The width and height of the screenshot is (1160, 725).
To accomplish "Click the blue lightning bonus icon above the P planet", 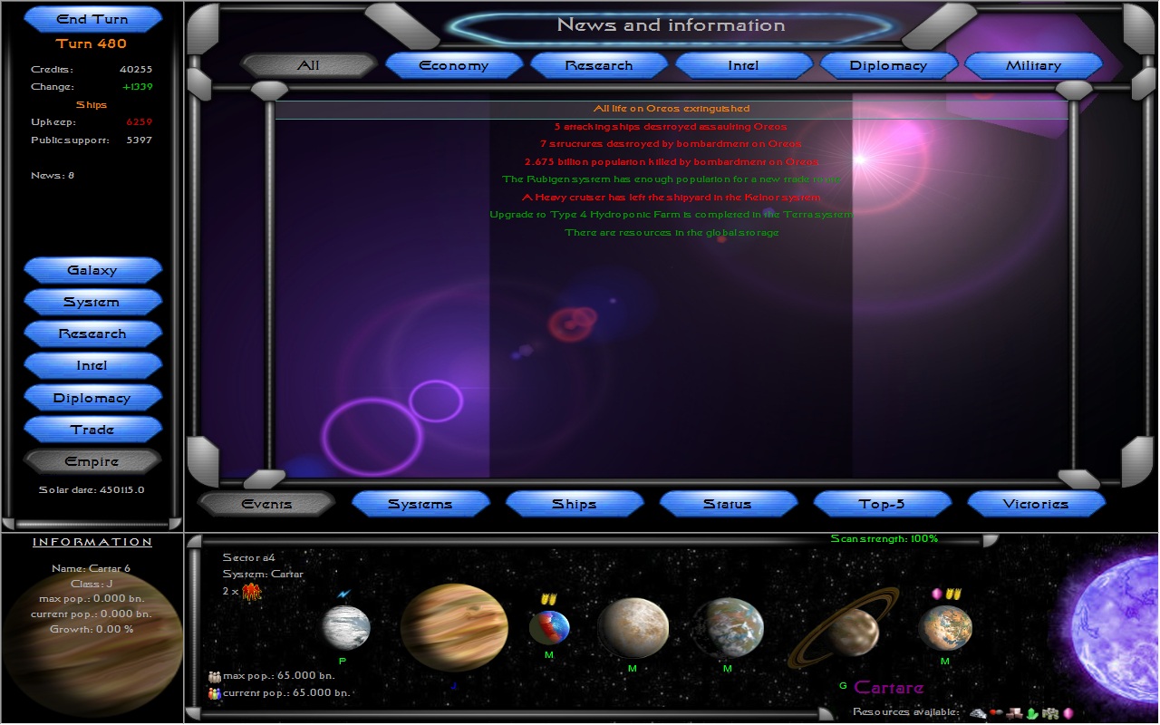I will [343, 594].
